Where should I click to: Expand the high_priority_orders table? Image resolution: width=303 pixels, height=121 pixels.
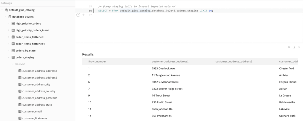[9, 24]
